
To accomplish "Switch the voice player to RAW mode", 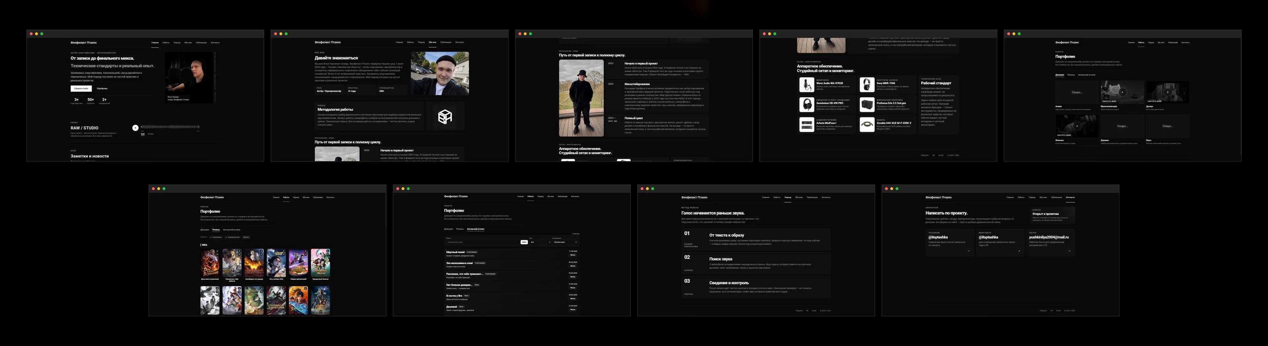I will click(x=143, y=134).
